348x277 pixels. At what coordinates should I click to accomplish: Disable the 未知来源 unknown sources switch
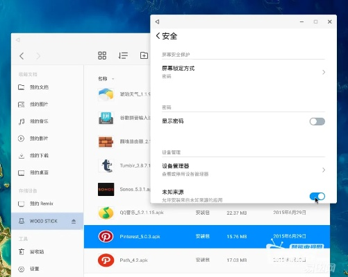pos(317,196)
